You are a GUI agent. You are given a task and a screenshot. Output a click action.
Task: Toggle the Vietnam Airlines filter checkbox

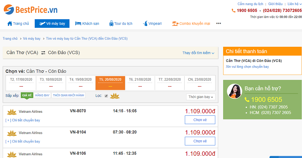tap(106, 96)
